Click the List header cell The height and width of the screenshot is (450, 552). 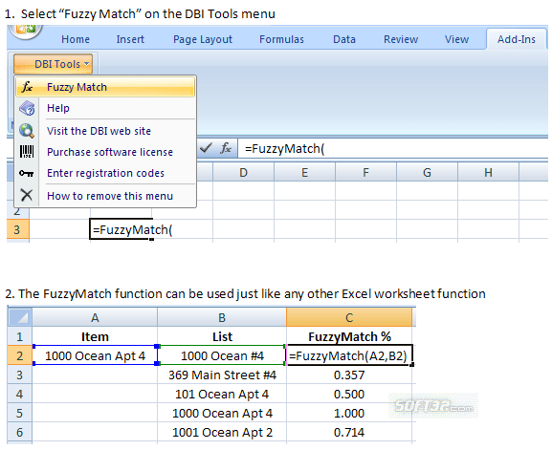(222, 337)
